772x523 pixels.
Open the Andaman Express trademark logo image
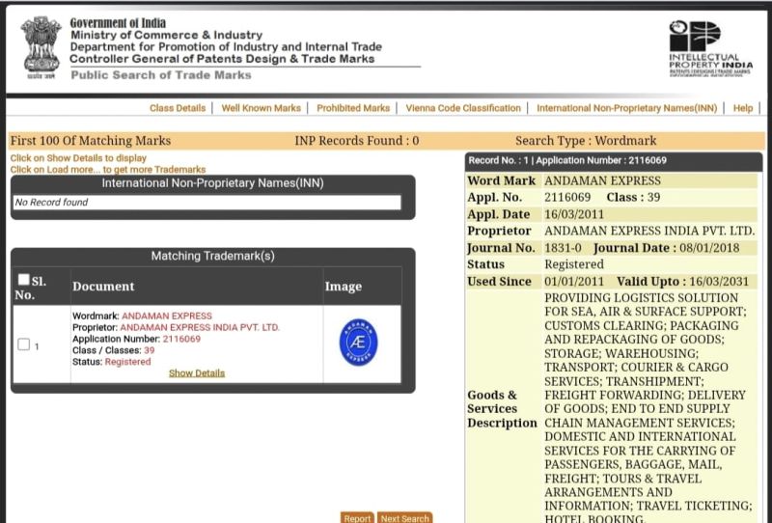pyautogui.click(x=359, y=344)
